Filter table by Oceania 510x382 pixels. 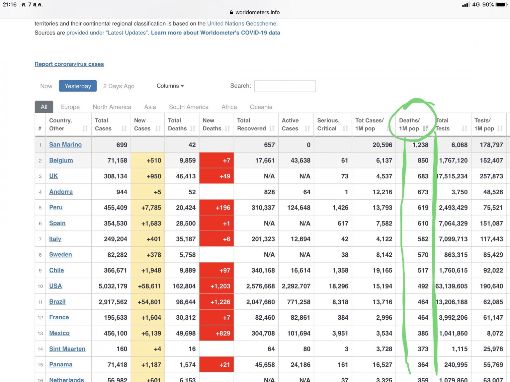click(x=261, y=107)
